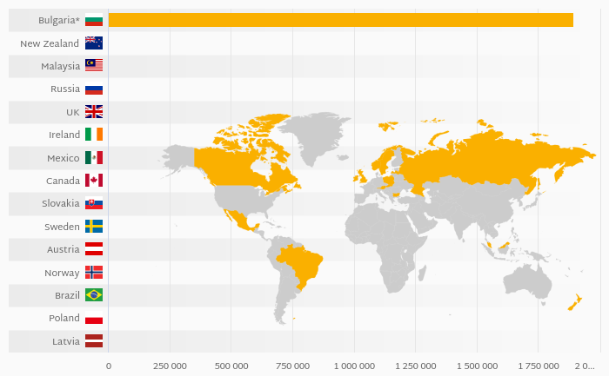Viewport: 609px width, 376px height.
Task: Click the Bulgaria flag icon
Action: 94,20
